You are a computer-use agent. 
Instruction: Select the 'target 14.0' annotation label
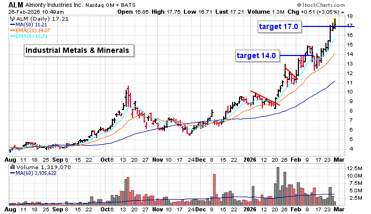point(256,55)
